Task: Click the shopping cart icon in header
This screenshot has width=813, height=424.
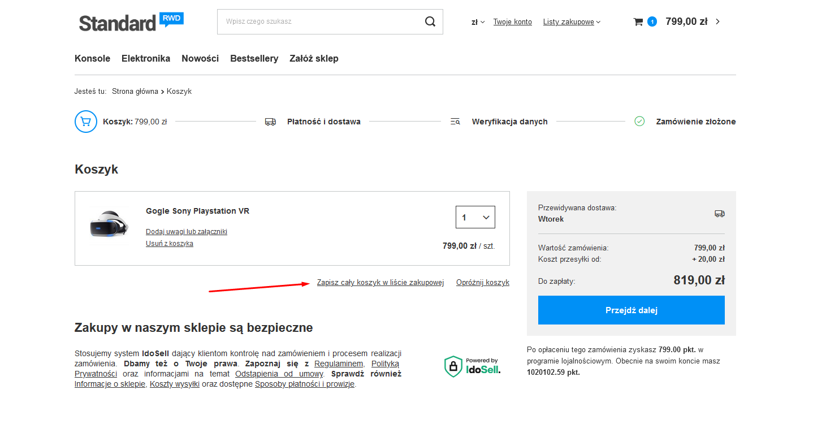Action: click(x=638, y=21)
